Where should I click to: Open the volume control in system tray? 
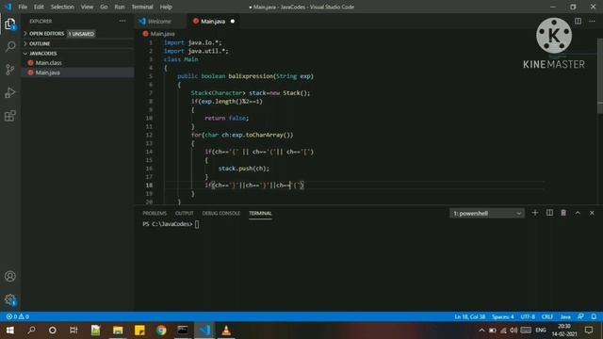513,331
